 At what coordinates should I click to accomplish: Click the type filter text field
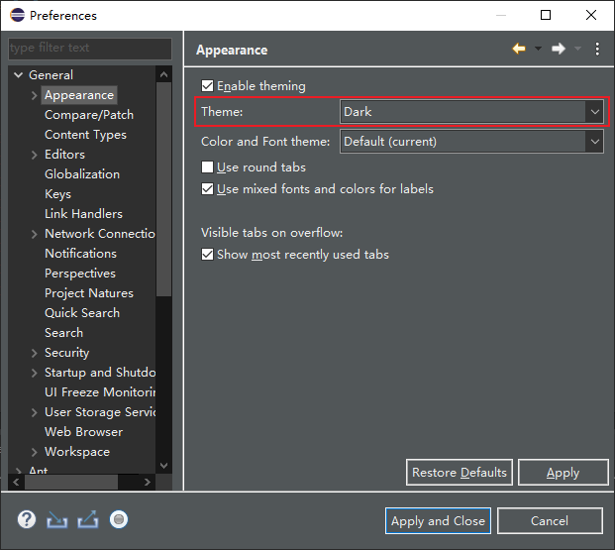(90, 49)
